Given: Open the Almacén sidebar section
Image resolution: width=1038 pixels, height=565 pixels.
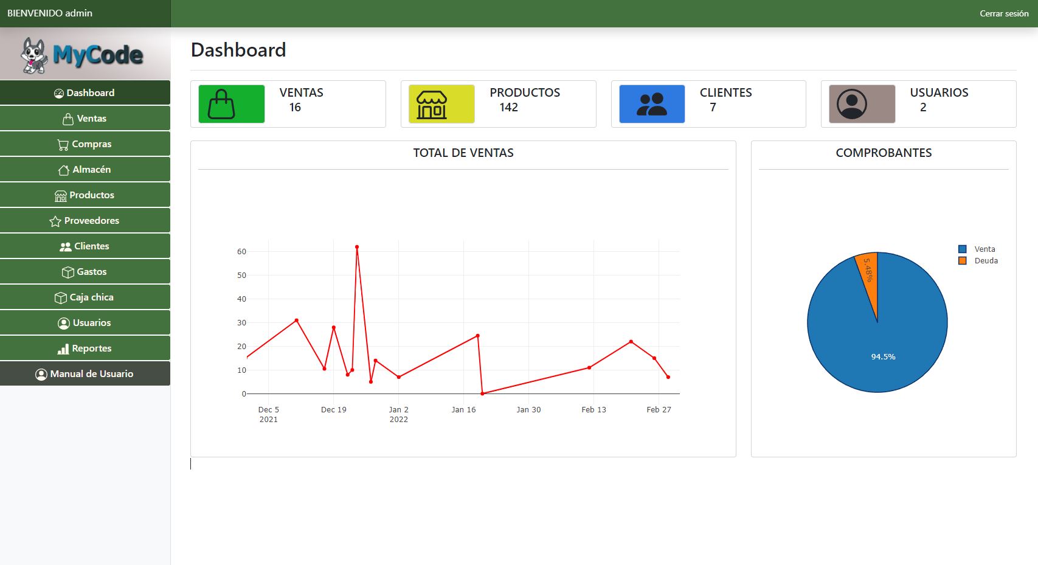Looking at the screenshot, I should (x=85, y=170).
